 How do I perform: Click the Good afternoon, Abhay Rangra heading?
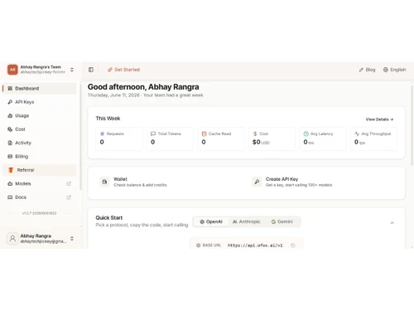click(x=143, y=87)
